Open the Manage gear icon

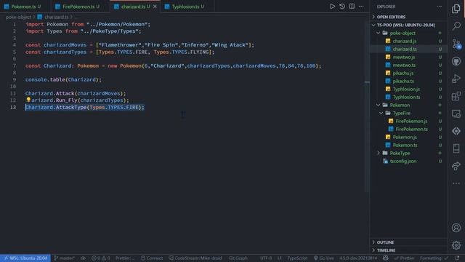click(456, 245)
